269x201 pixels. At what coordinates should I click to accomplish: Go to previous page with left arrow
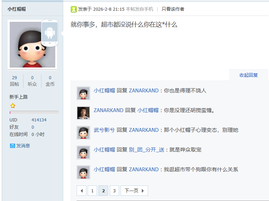point(81,191)
